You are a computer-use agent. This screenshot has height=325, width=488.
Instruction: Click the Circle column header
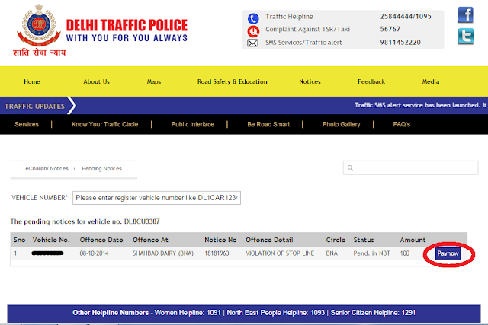pos(335,240)
